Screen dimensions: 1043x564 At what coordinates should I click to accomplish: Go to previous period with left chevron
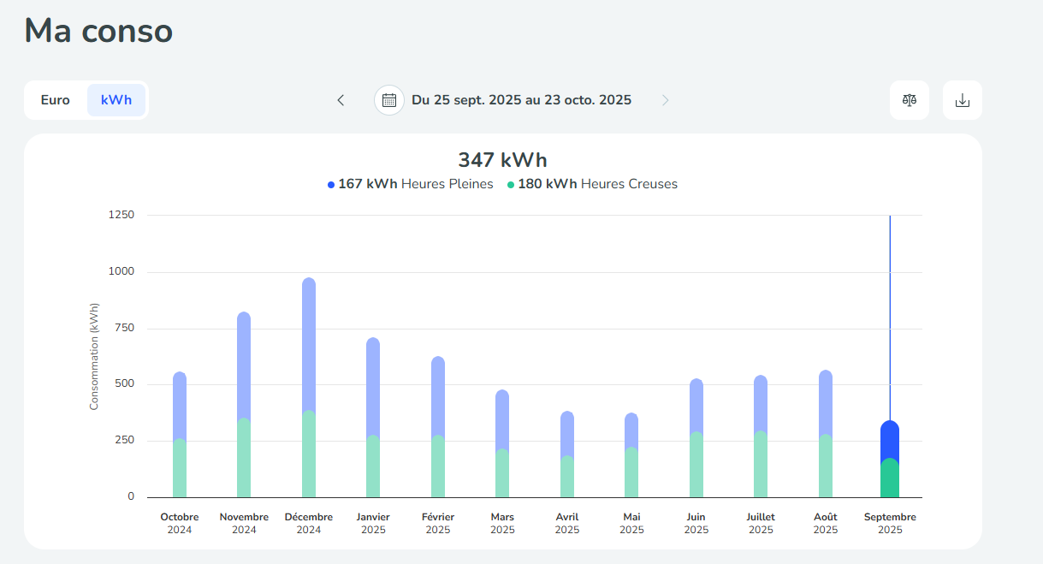point(341,100)
